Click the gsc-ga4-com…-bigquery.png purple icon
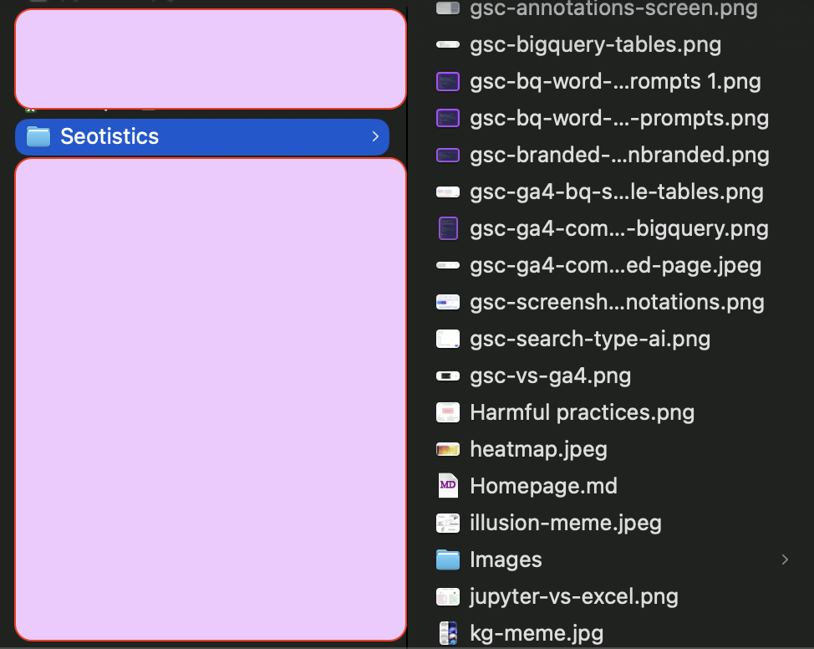Image resolution: width=814 pixels, height=649 pixels. (x=449, y=228)
